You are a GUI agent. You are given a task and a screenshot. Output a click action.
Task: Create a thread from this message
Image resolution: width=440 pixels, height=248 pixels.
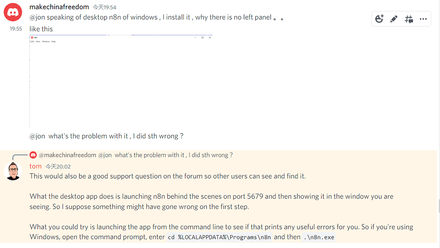click(409, 18)
